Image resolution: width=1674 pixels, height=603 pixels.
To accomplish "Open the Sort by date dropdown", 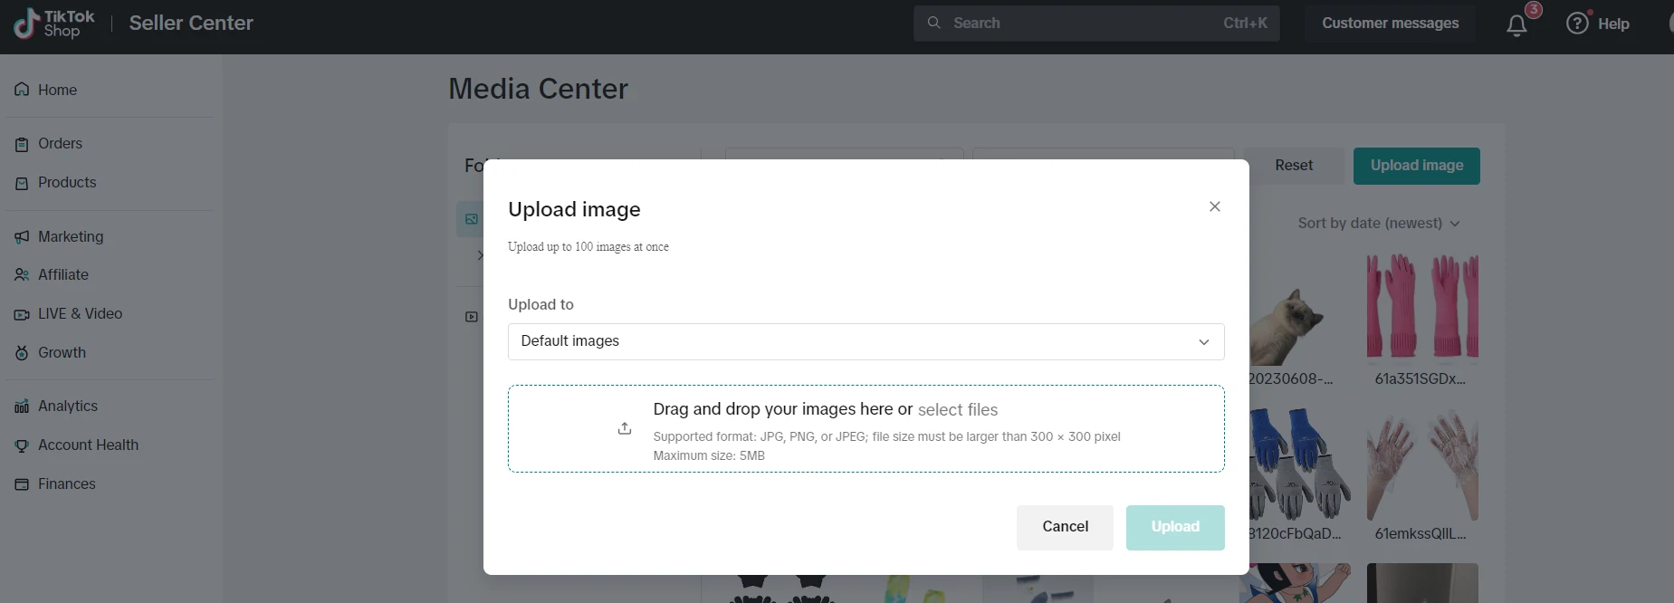I will pos(1378,223).
